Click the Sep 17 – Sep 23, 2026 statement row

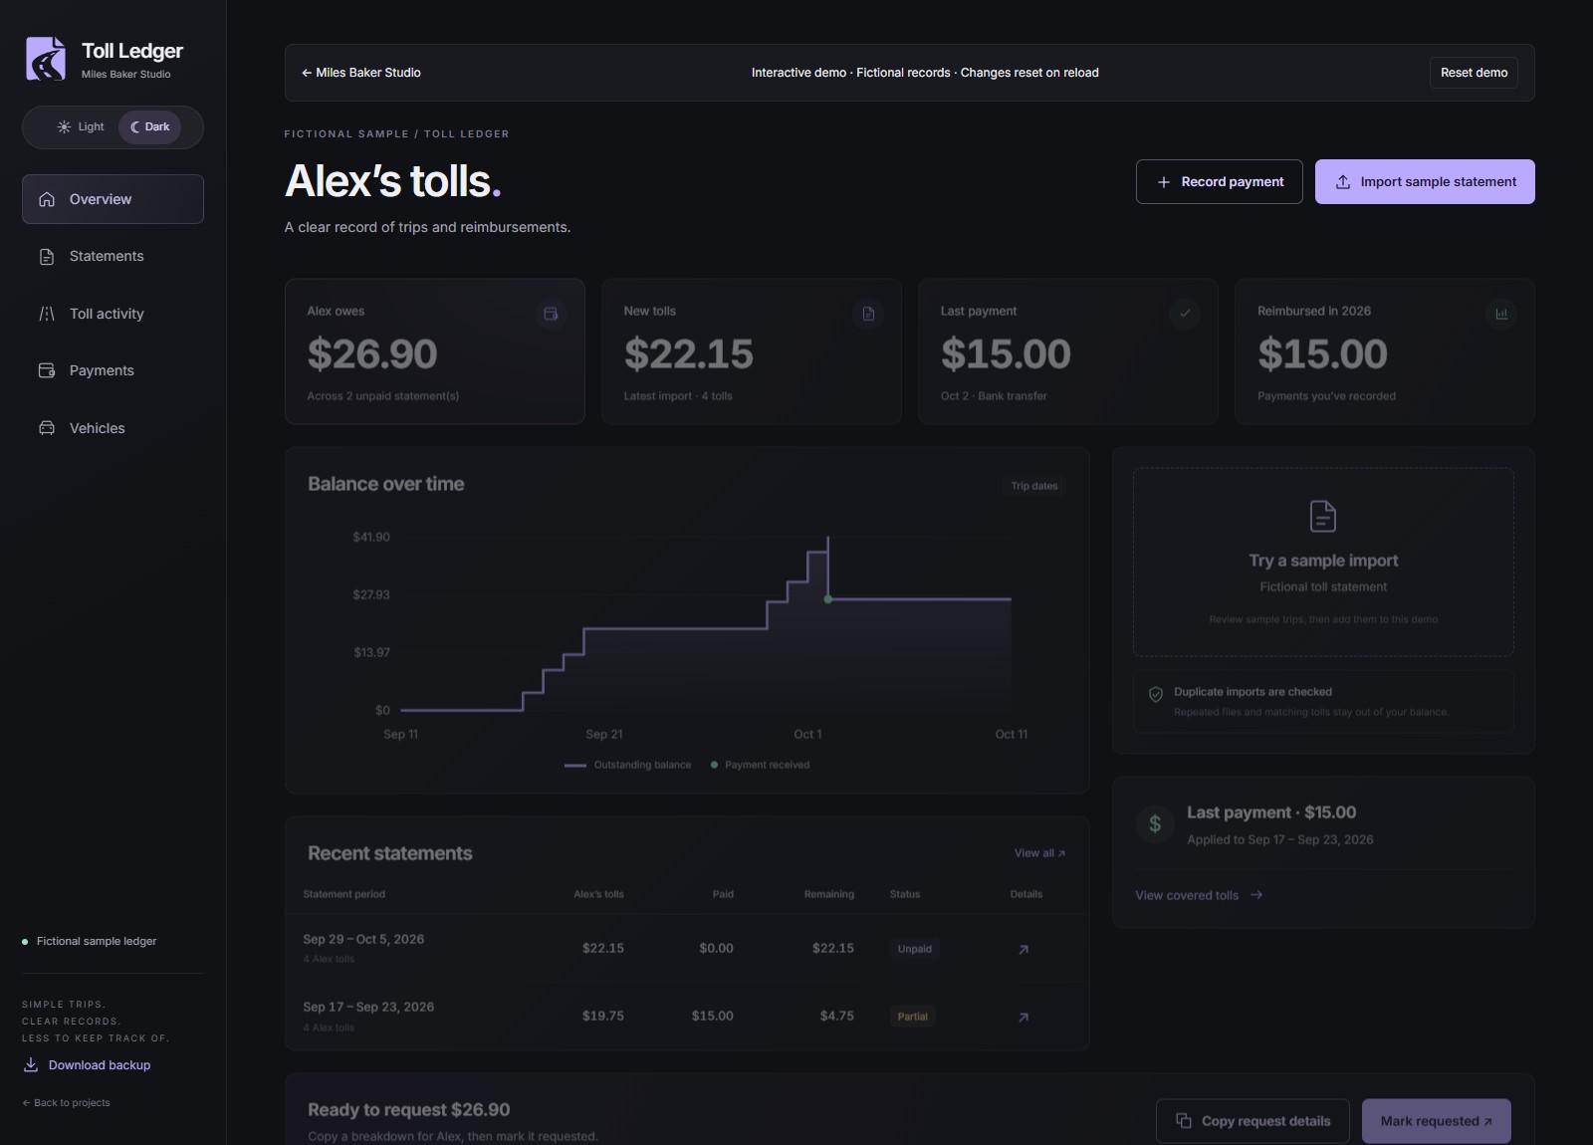click(x=687, y=1017)
